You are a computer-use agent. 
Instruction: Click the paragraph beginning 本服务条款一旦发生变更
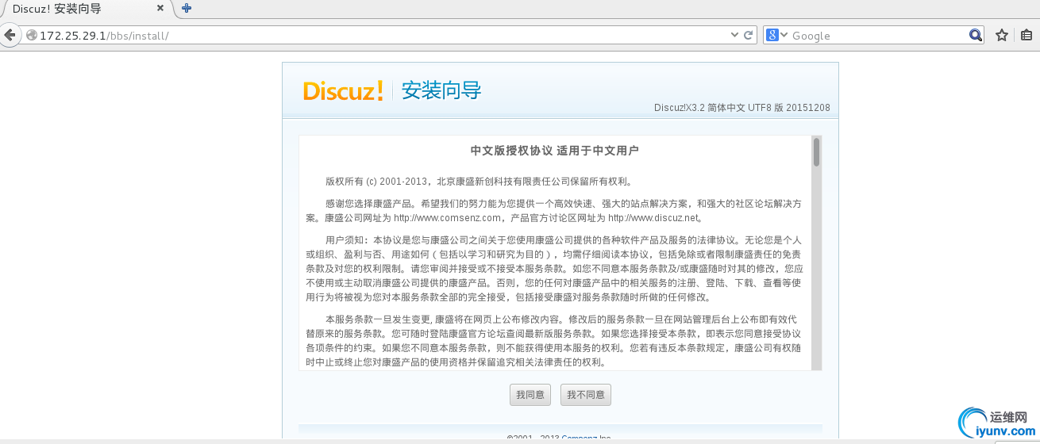[554, 340]
